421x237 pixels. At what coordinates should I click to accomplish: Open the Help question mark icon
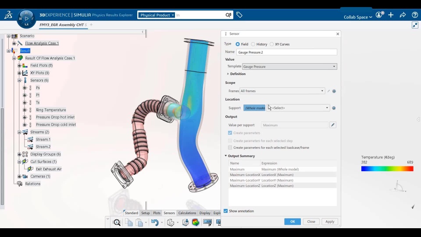pyautogui.click(x=415, y=15)
